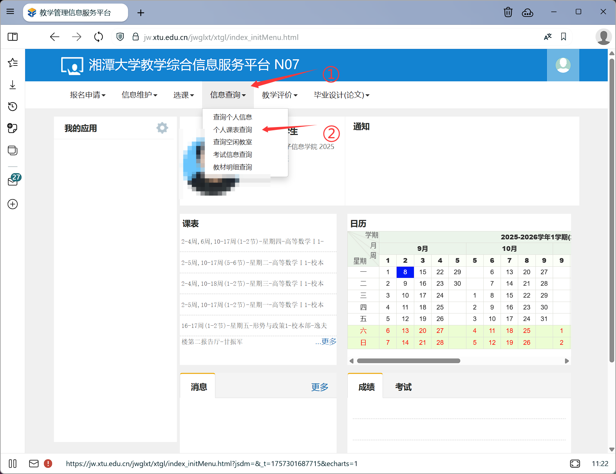Click the translate page icon in address bar
The height and width of the screenshot is (474, 616).
pyautogui.click(x=548, y=37)
